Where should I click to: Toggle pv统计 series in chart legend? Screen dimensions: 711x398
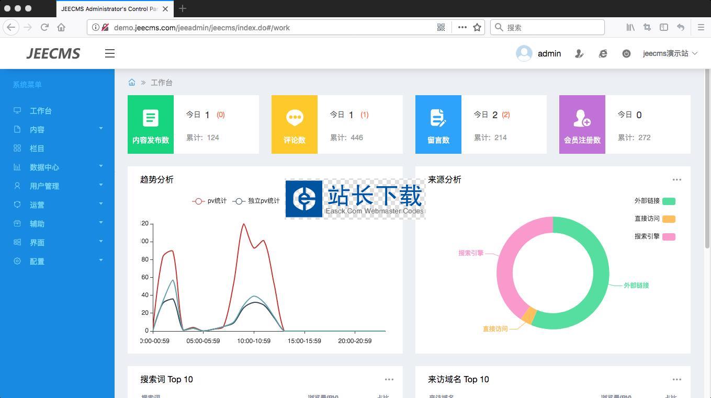(x=210, y=201)
